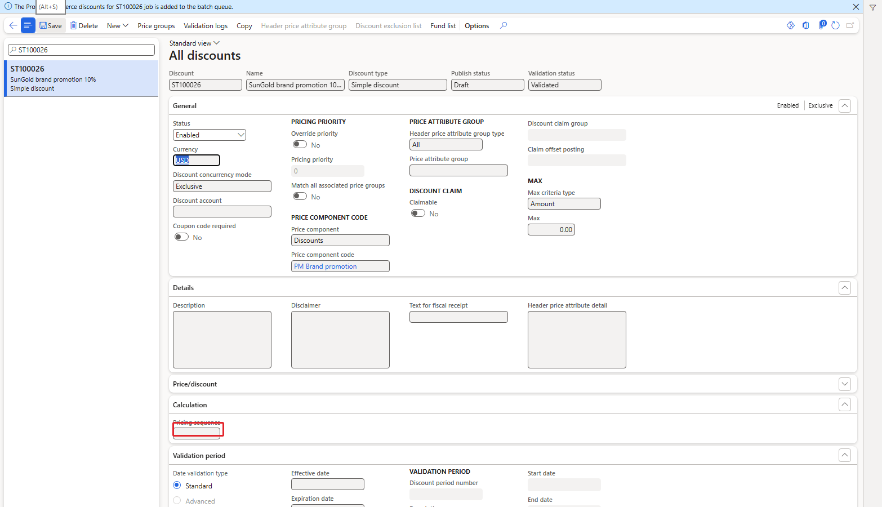Open the filter pane funnel icon
This screenshot has height=507, width=882.
[872, 7]
